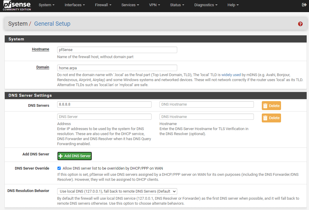Open the red help question mark icon
The height and width of the screenshot is (210, 309).
[300, 24]
